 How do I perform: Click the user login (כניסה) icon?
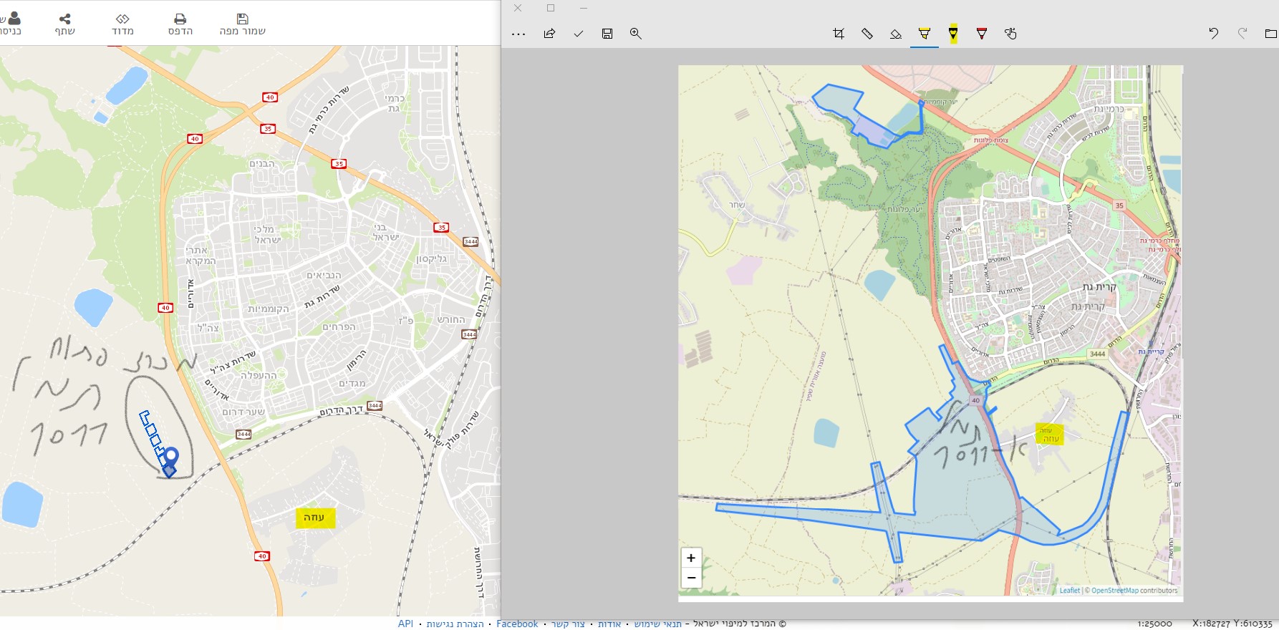pos(14,19)
